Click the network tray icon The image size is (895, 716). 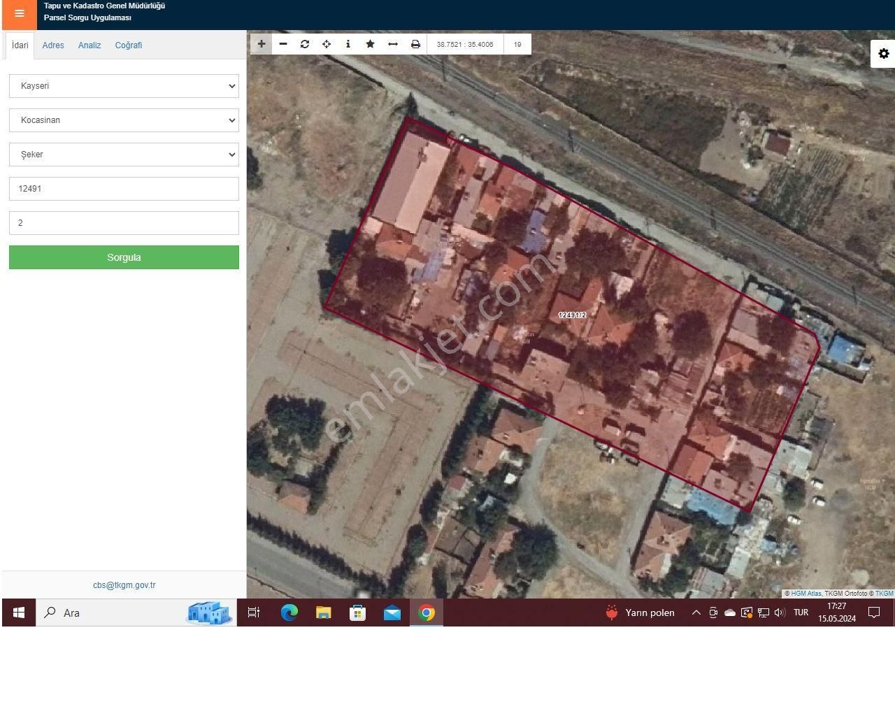(x=763, y=613)
